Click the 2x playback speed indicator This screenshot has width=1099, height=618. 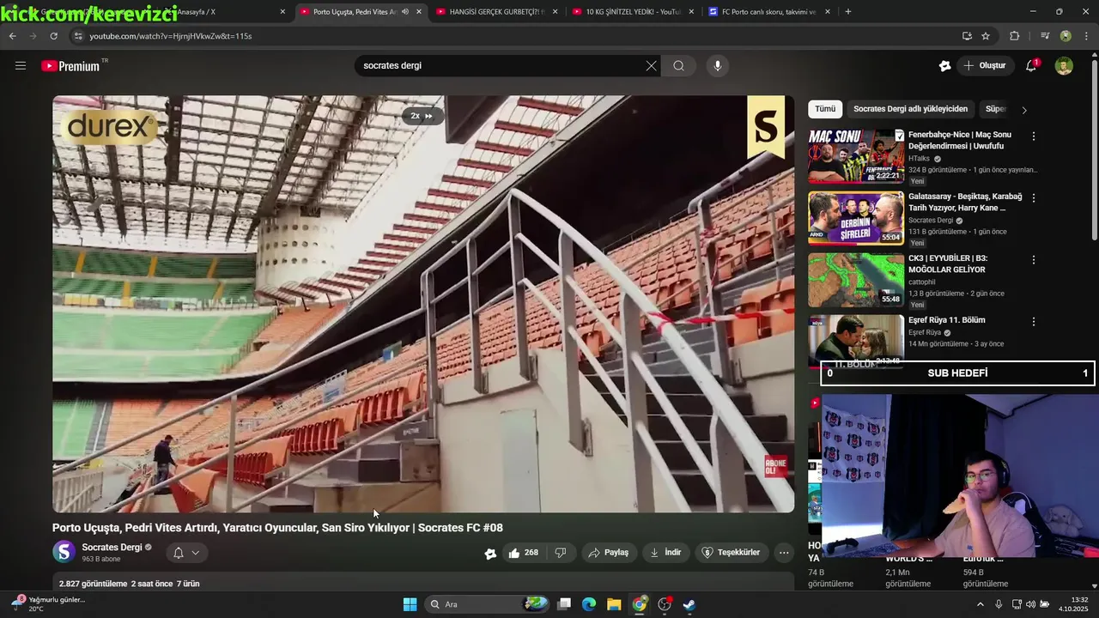(421, 116)
